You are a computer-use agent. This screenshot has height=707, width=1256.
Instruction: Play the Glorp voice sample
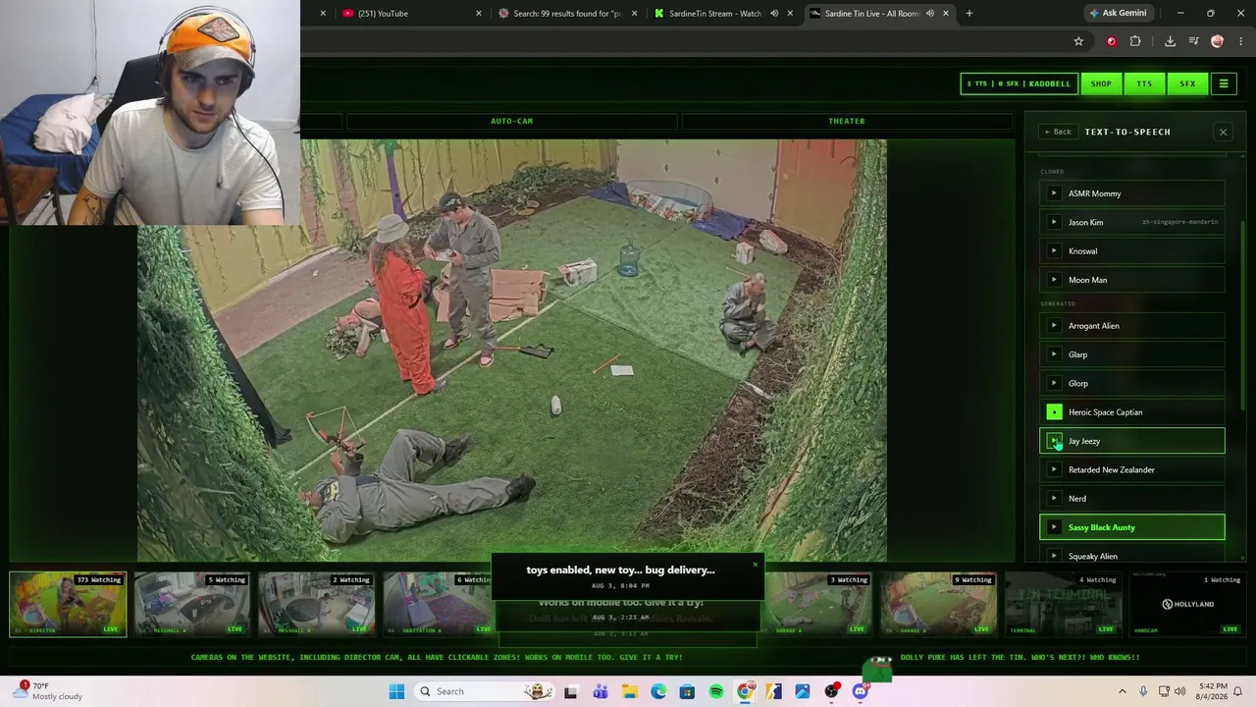tap(1054, 383)
